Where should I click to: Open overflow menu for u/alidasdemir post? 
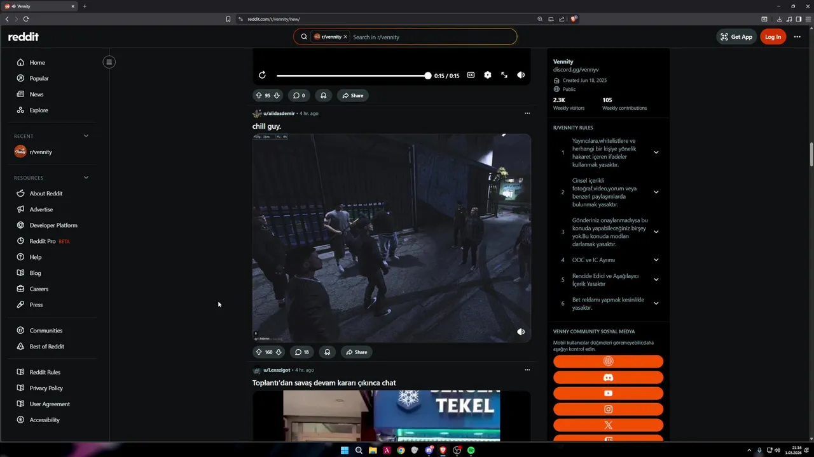(x=527, y=114)
